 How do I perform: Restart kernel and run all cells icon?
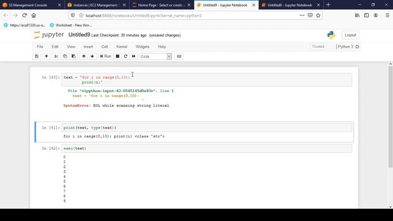click(134, 56)
